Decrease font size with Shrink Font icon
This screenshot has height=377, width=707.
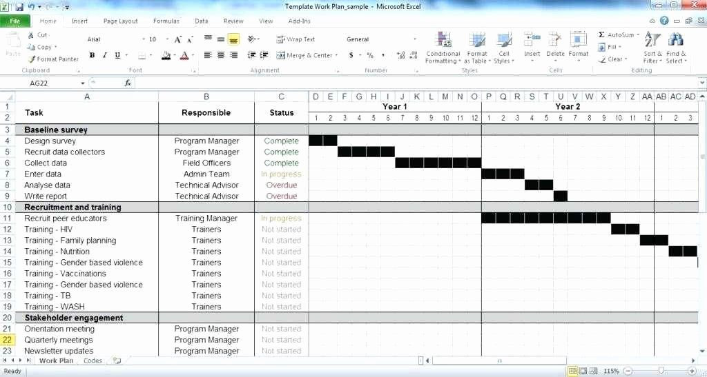click(190, 39)
